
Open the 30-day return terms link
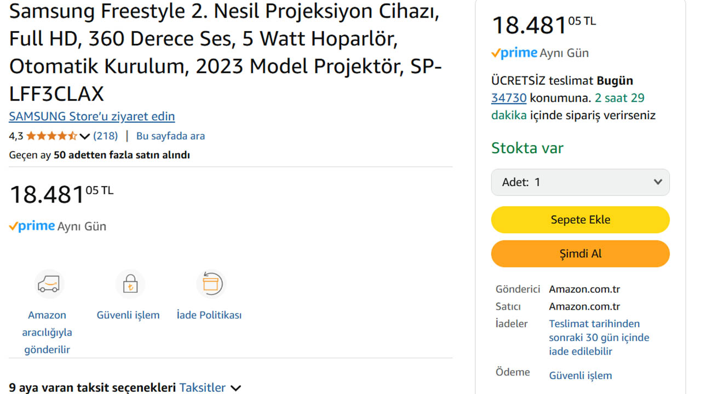click(x=599, y=338)
